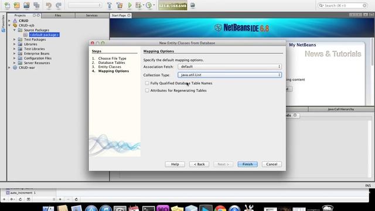Click the Cancel button in the dialog
The height and width of the screenshot is (211, 375).
(272, 164)
